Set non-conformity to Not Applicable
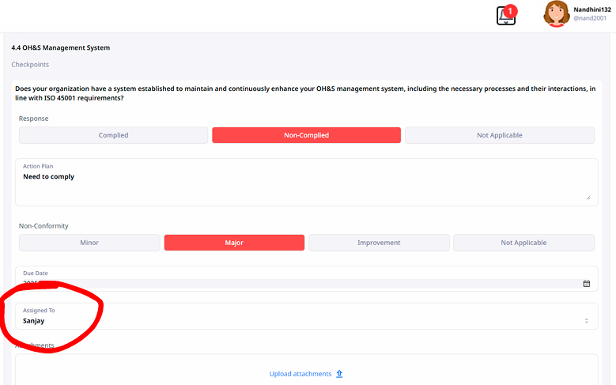This screenshot has height=385, width=616. click(x=523, y=243)
